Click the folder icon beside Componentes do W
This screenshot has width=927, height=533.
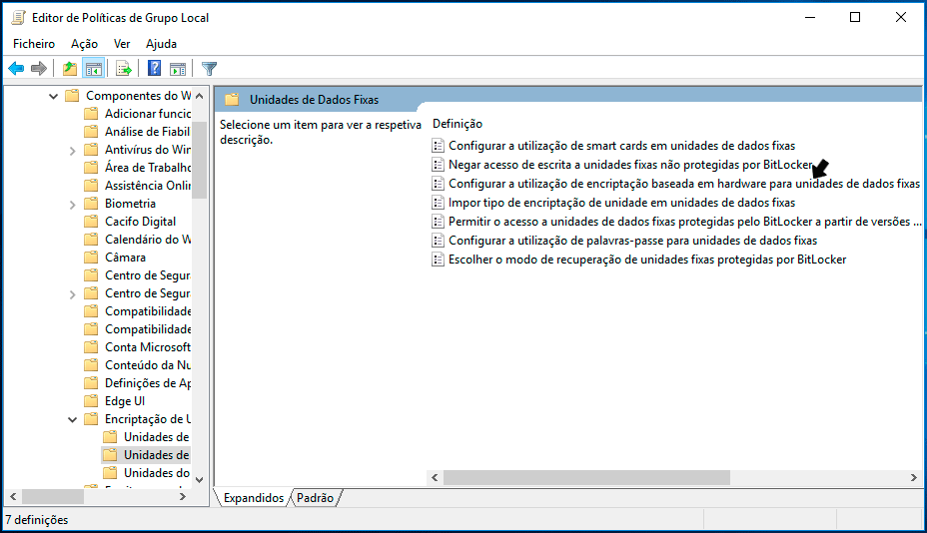click(x=72, y=95)
